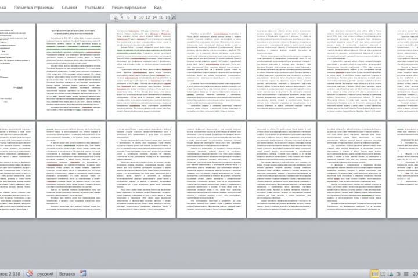Click the sixth page in the top row
Viewport: 418px width, 278px height.
[352, 71]
